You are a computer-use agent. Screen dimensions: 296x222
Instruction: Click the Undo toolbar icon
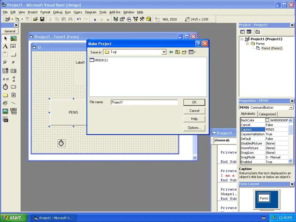(x=79, y=19)
